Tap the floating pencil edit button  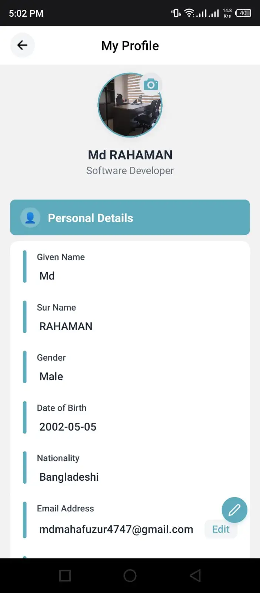click(x=234, y=510)
